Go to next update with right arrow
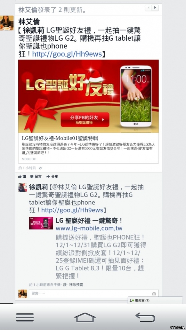Screen dimensions: 186x330 pyautogui.click(x=155, y=8)
